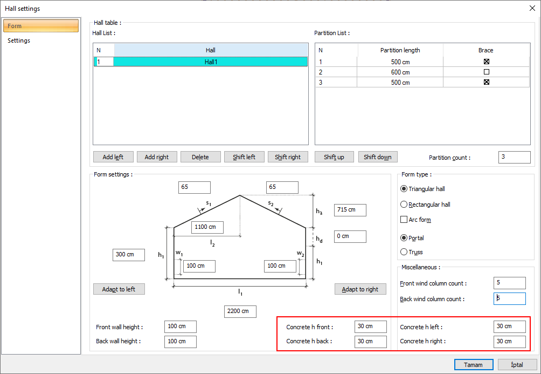541x374 pixels.
Task: Edit the h1 300 cm field
Action: [129, 255]
